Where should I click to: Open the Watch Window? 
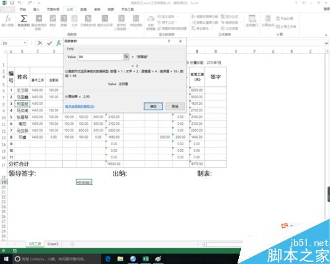(252, 21)
